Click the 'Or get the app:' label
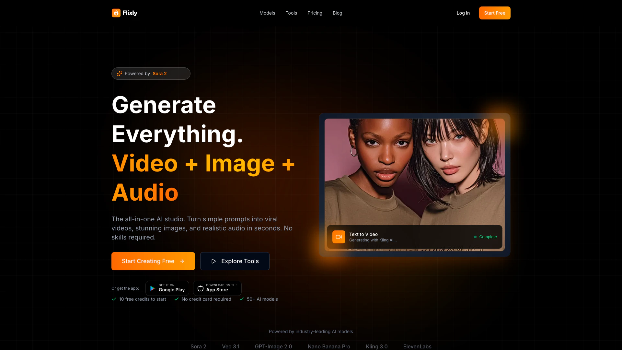 pos(125,288)
